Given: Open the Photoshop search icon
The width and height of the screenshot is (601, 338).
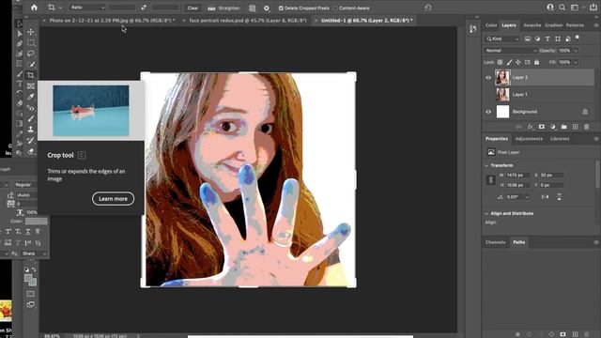Looking at the screenshot, I should (562, 8).
